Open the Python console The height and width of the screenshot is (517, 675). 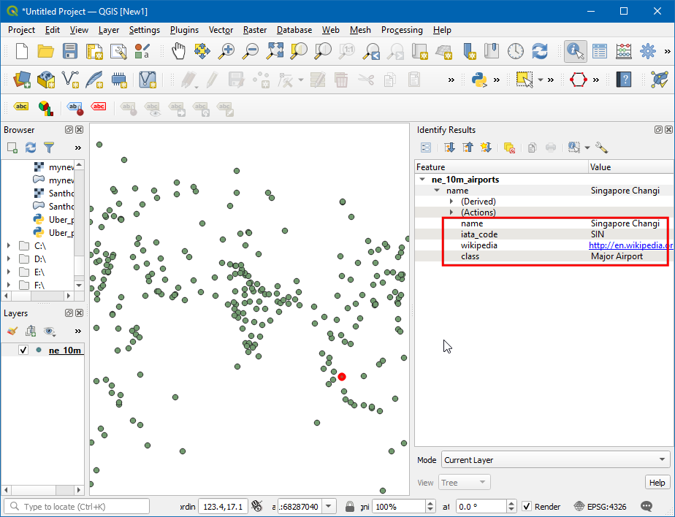[479, 80]
